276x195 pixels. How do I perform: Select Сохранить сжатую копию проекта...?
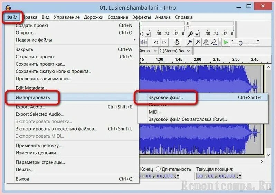pos(72,71)
